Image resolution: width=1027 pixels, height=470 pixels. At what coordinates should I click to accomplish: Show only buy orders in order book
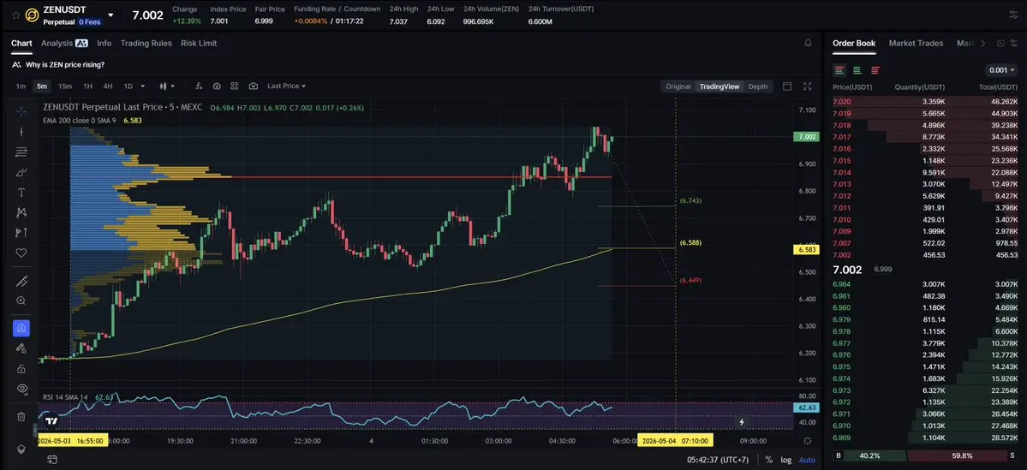pos(857,70)
